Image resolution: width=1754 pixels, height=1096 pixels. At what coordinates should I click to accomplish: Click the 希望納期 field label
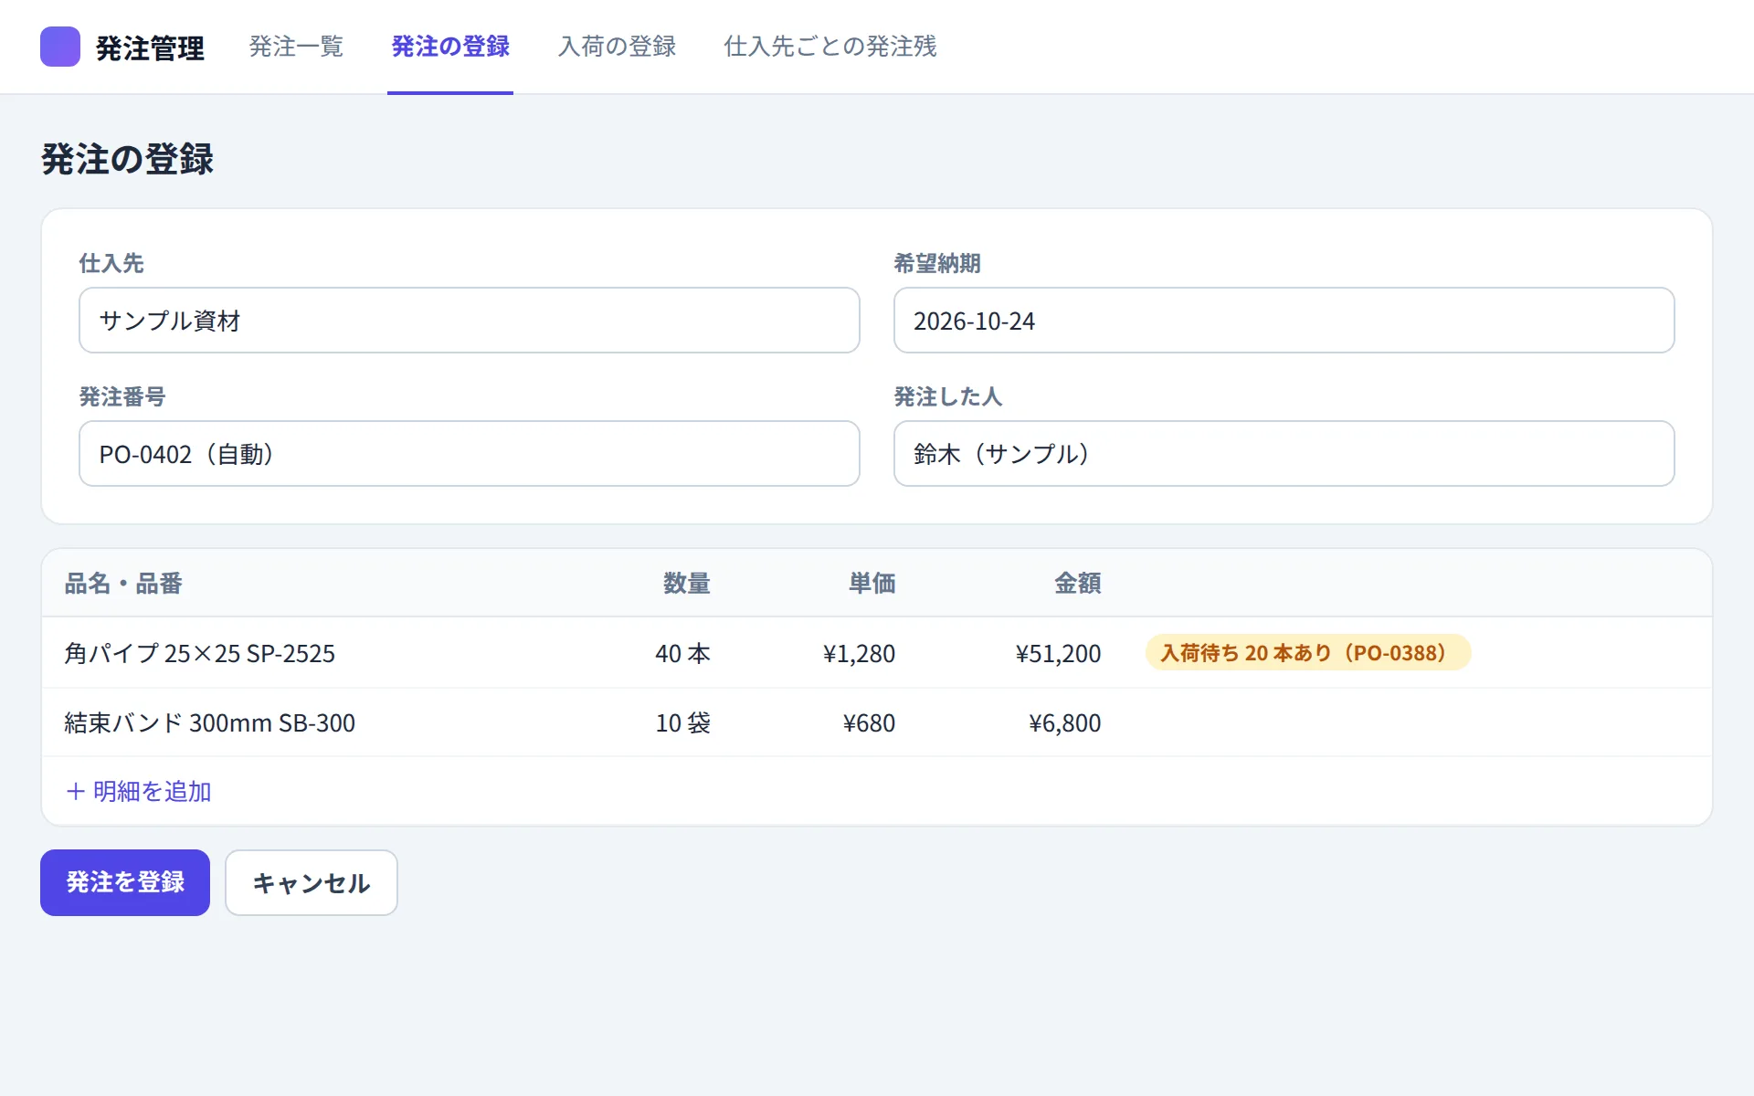coord(937,263)
